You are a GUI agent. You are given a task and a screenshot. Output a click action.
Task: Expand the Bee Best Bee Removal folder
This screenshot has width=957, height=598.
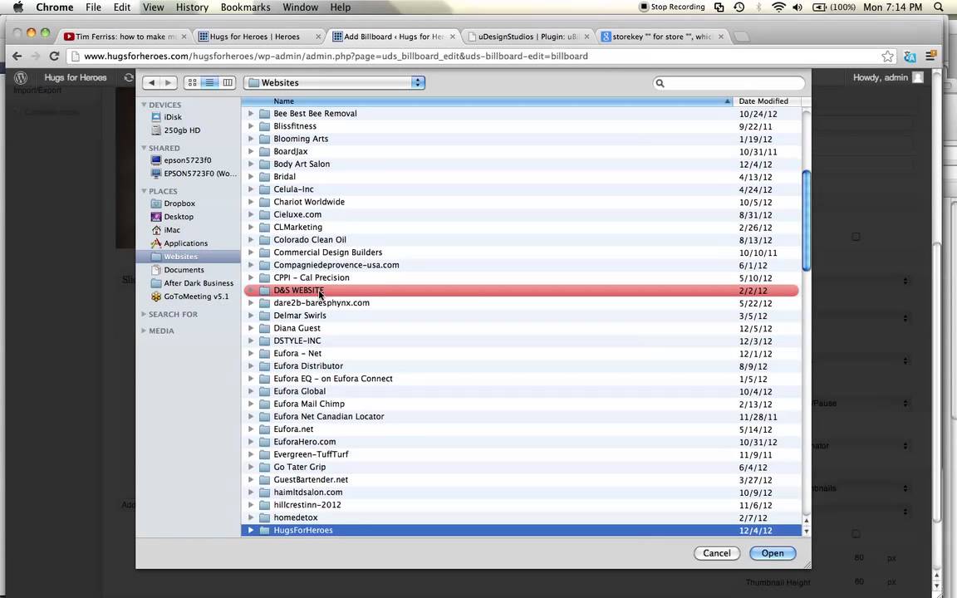click(x=250, y=114)
